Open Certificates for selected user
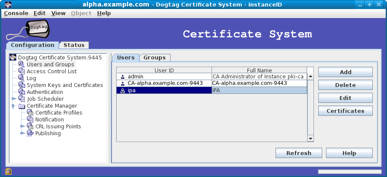 pos(345,111)
